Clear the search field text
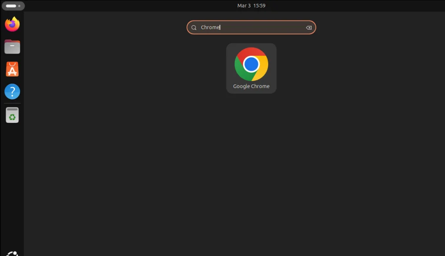This screenshot has height=256, width=445. (x=309, y=27)
